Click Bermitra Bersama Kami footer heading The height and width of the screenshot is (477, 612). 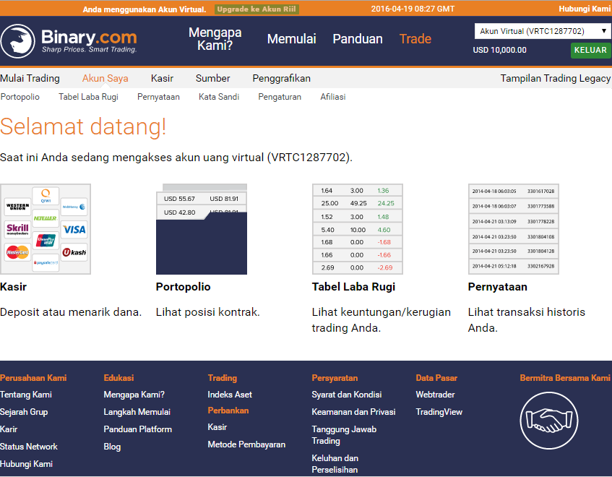(x=565, y=378)
